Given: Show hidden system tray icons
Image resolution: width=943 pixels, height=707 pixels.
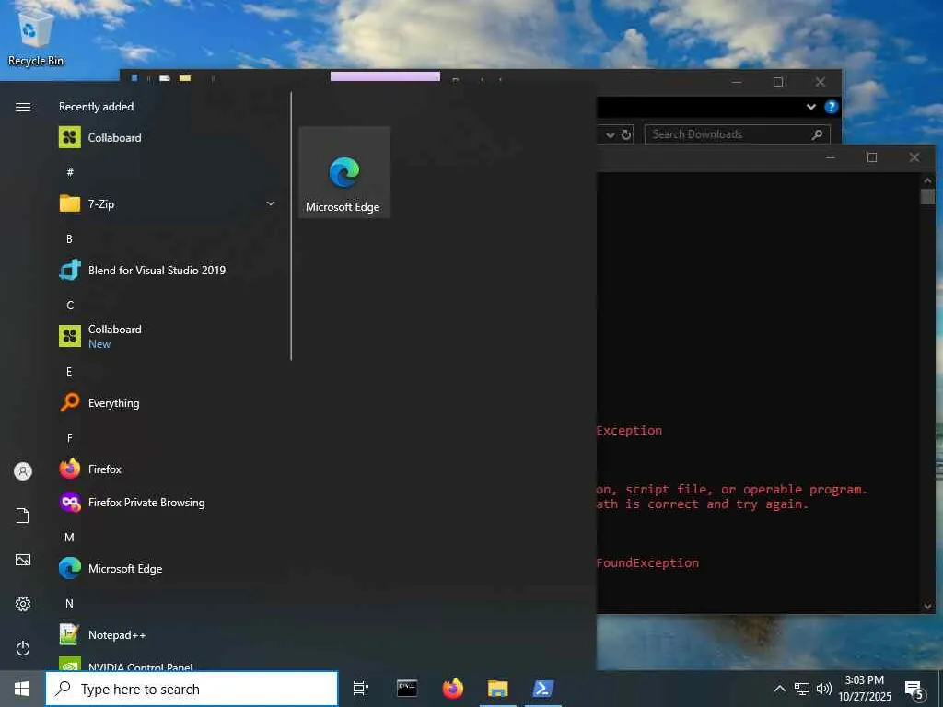Looking at the screenshot, I should click(779, 689).
